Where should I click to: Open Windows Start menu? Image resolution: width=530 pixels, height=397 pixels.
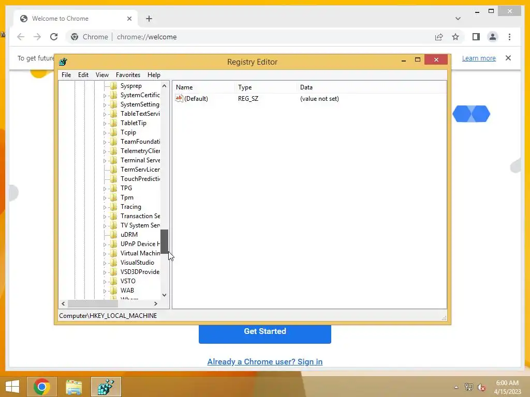coord(12,387)
